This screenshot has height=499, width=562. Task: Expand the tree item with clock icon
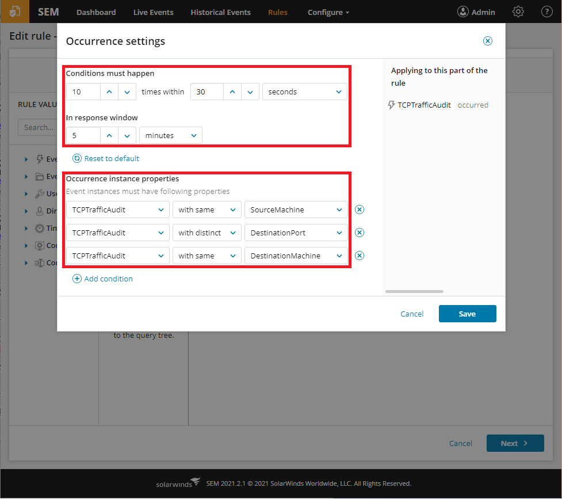[x=26, y=228]
